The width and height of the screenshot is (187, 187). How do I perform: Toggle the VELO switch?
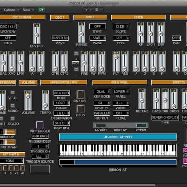click(x=13, y=93)
